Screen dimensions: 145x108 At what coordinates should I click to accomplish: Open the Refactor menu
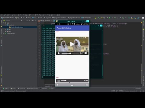[x=31, y=15]
